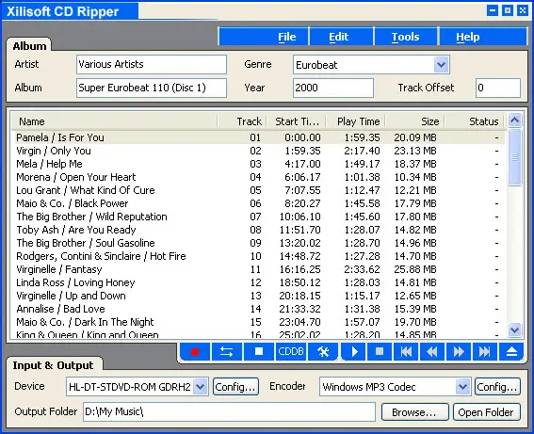Open the Tools menu
Viewport: 534px width, 434px height.
click(x=405, y=37)
